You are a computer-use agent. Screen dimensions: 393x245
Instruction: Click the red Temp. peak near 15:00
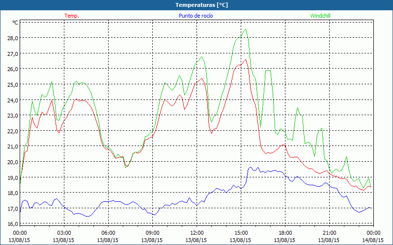pos(246,59)
